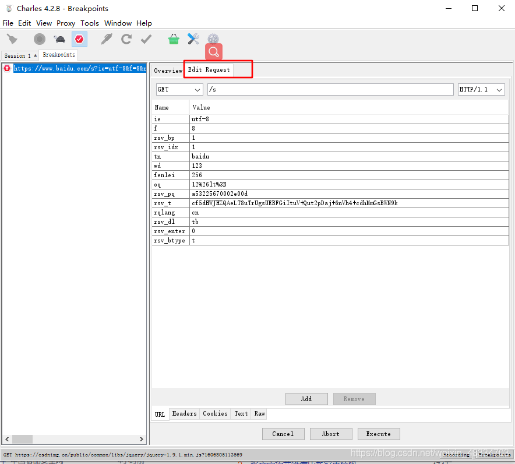Open the File menu
The width and height of the screenshot is (515, 464).
click(x=8, y=23)
